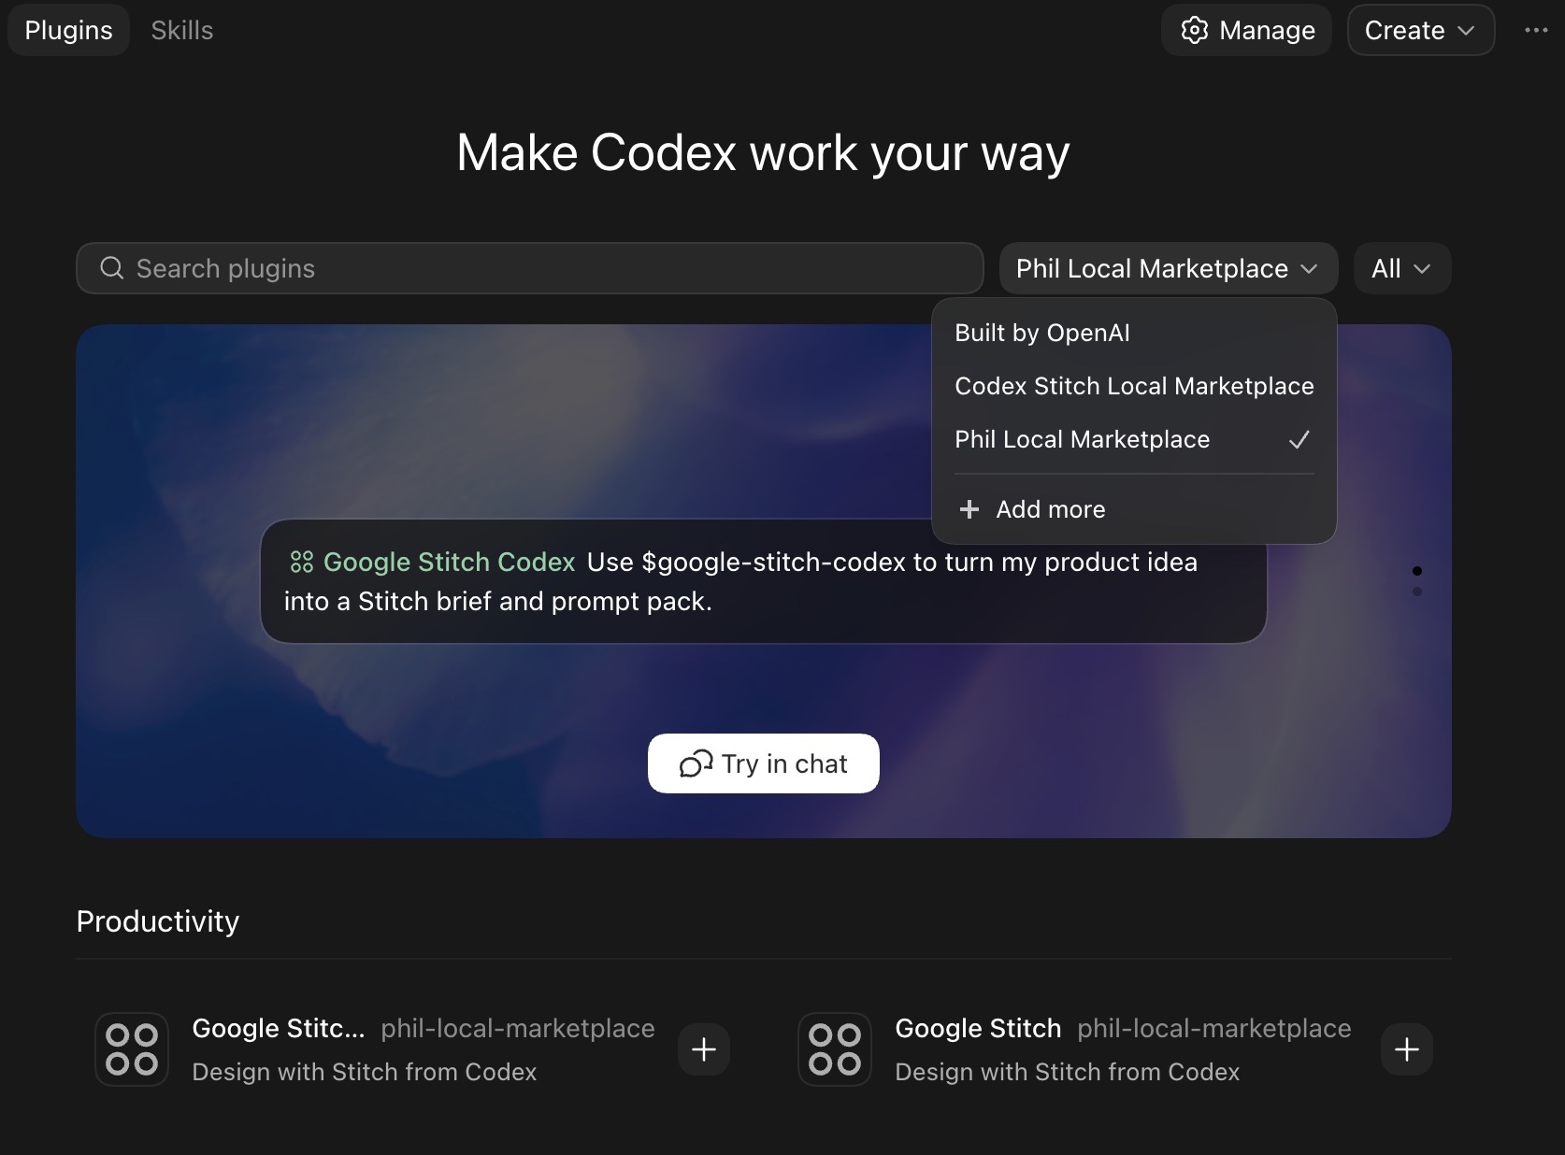This screenshot has height=1155, width=1565.
Task: Add the Google Stitch plugin with plus
Action: (1407, 1049)
